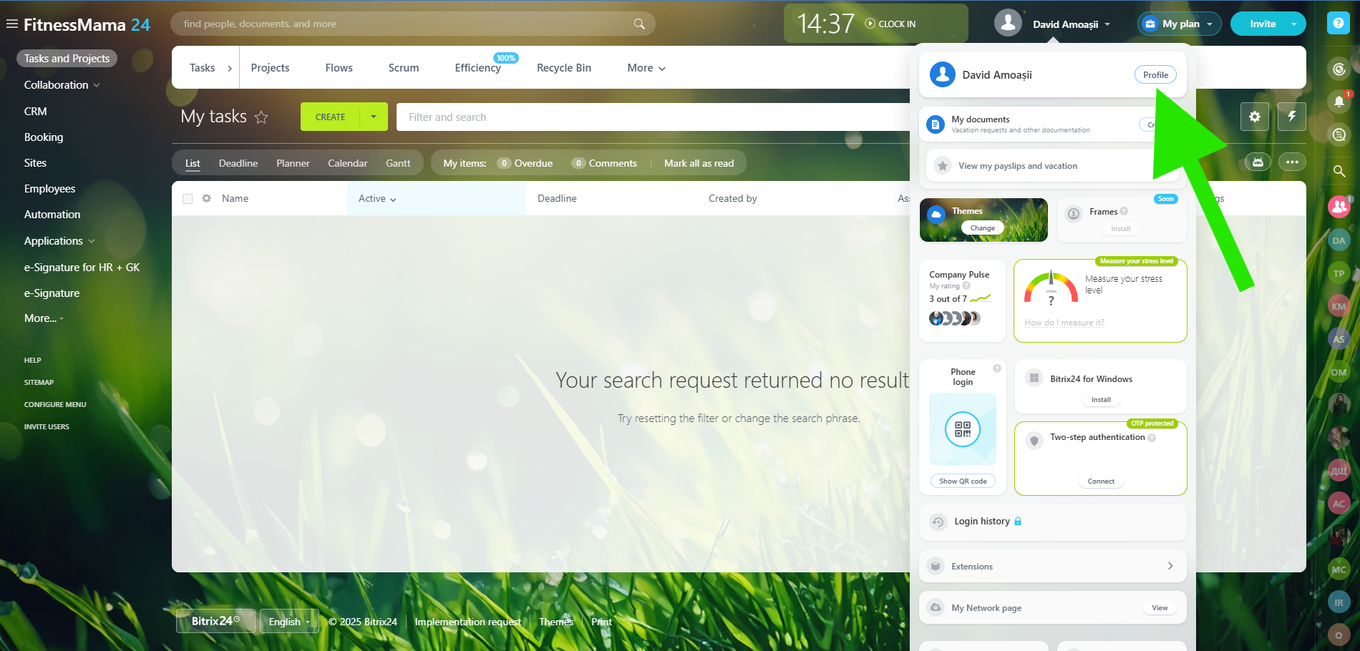Change the Themes background thumbnail
Screen dimensions: 1360x651
(x=983, y=228)
